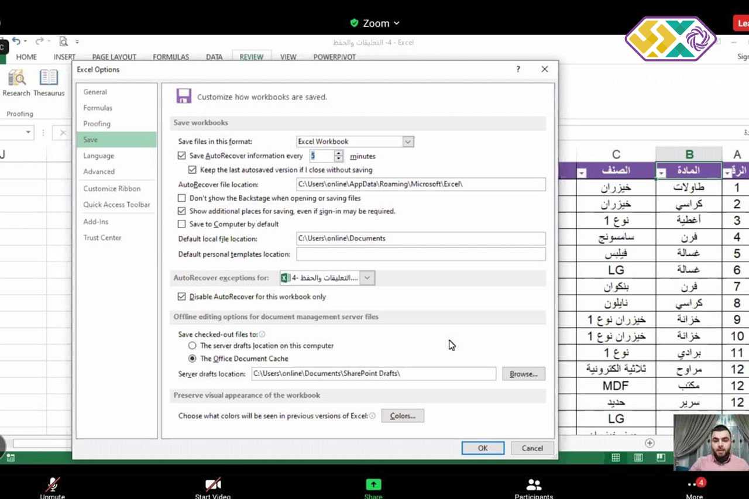
Task: Select server drafts location radio option
Action: [192, 346]
